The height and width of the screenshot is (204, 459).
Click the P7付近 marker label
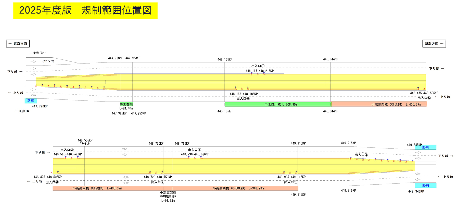pyautogui.click(x=85, y=144)
